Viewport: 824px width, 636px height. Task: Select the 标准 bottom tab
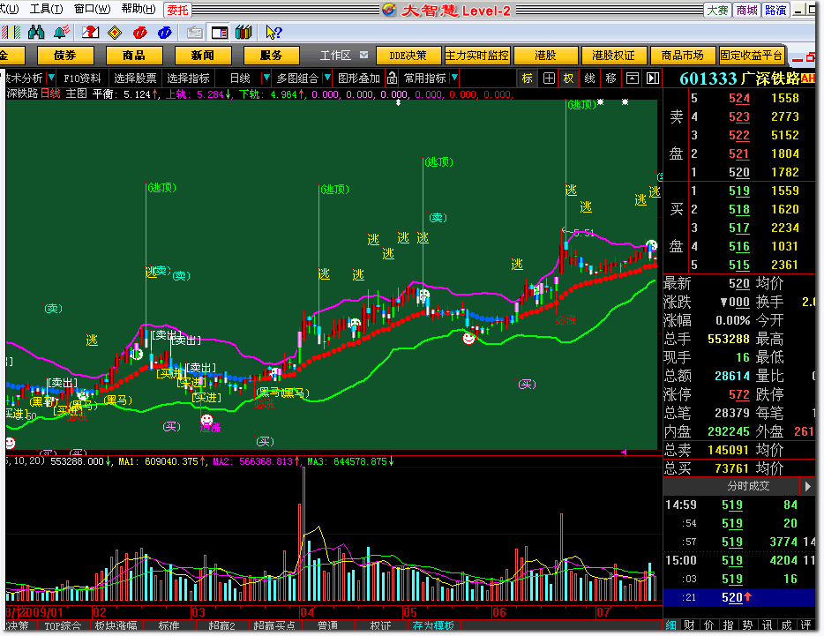click(x=169, y=625)
